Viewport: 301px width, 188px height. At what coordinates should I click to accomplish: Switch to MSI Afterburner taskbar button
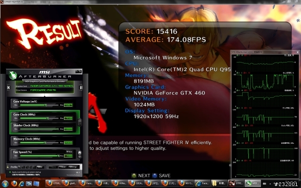click(x=253, y=183)
